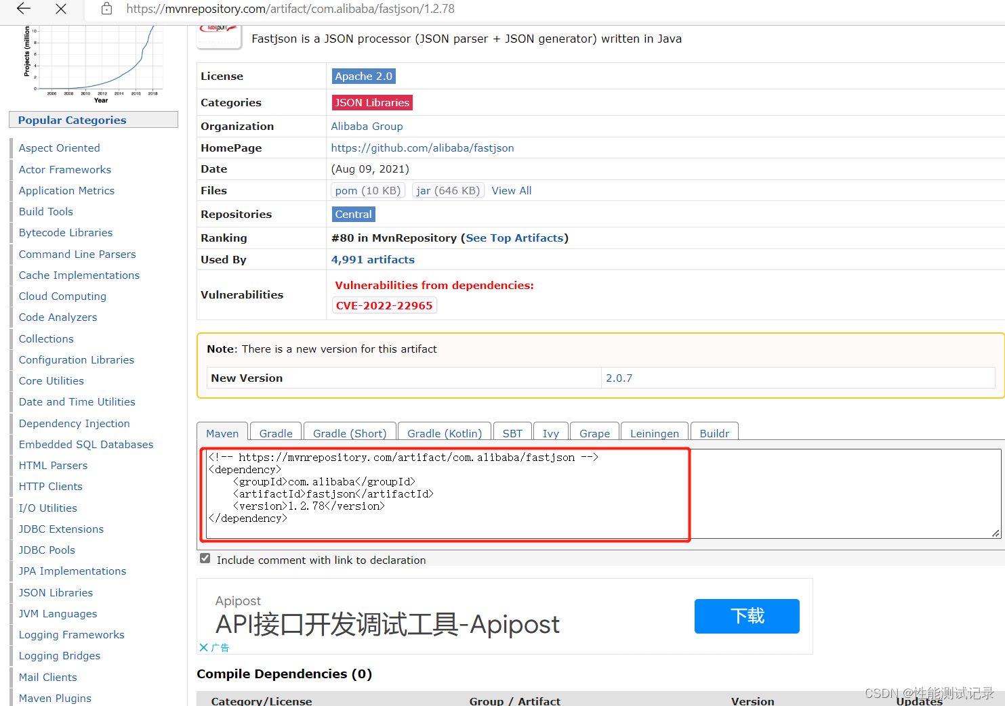Open the CVE-2022-22965 vulnerability link
The image size is (1005, 706).
[x=384, y=306]
